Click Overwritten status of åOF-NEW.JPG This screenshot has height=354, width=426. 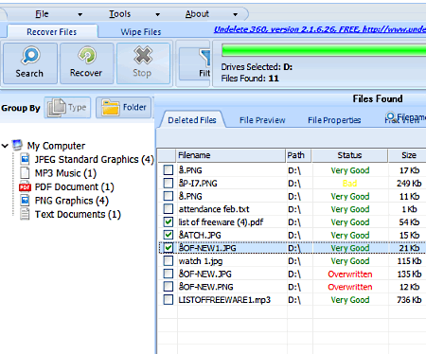(350, 274)
